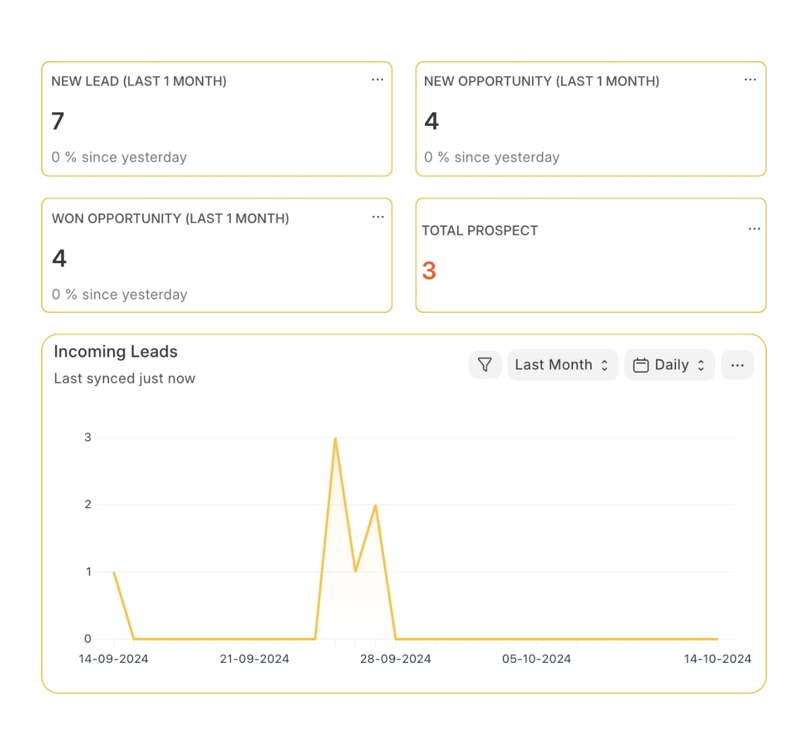Expand the Last Month time range dropdown
The height and width of the screenshot is (755, 808).
(x=562, y=365)
